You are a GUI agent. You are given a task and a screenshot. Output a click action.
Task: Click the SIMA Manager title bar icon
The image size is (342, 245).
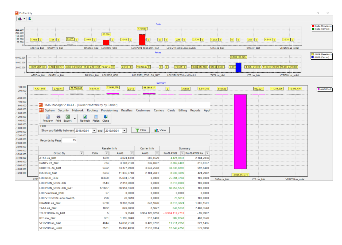pyautogui.click(x=41, y=105)
